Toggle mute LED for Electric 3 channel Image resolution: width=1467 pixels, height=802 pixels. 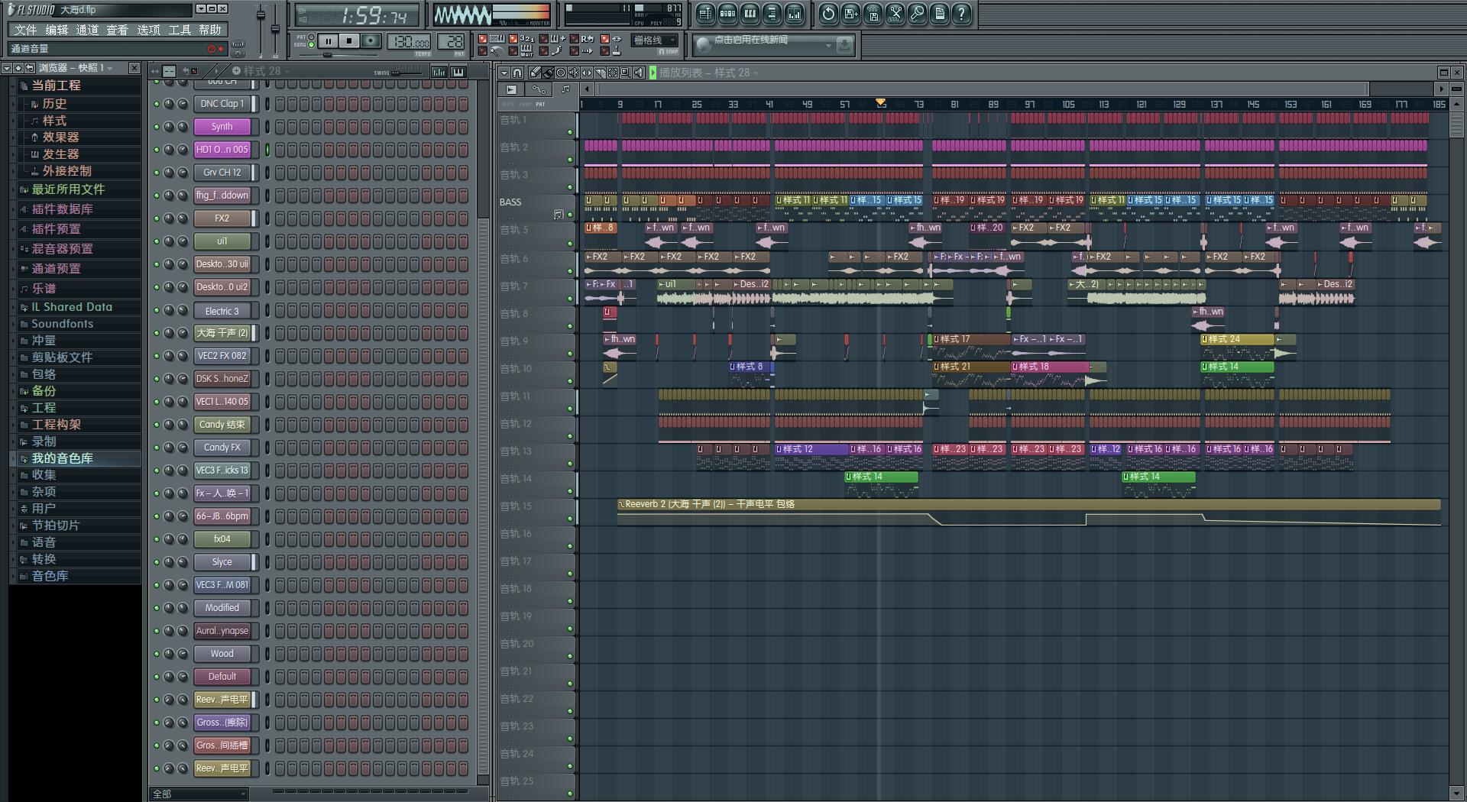point(157,311)
